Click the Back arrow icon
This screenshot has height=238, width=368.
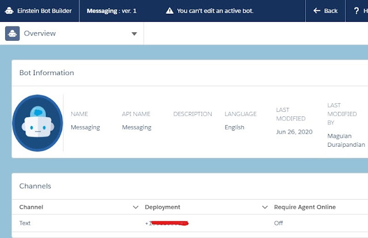tap(317, 10)
